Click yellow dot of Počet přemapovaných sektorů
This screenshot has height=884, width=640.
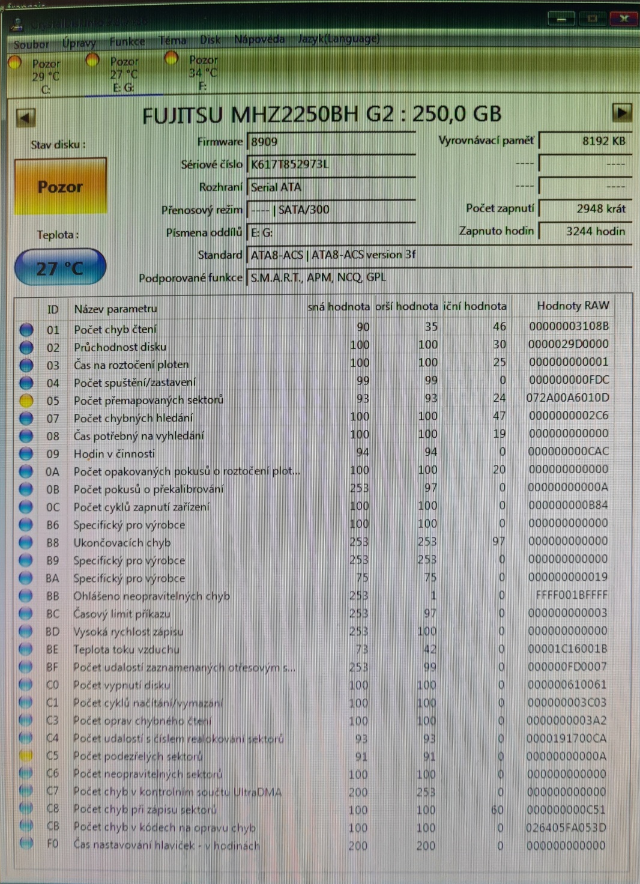(26, 401)
